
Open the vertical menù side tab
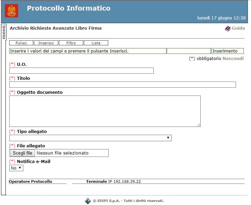[3, 32]
